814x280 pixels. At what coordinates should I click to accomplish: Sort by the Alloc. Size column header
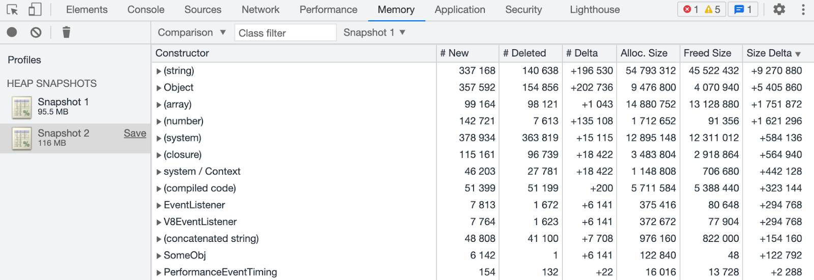(648, 53)
